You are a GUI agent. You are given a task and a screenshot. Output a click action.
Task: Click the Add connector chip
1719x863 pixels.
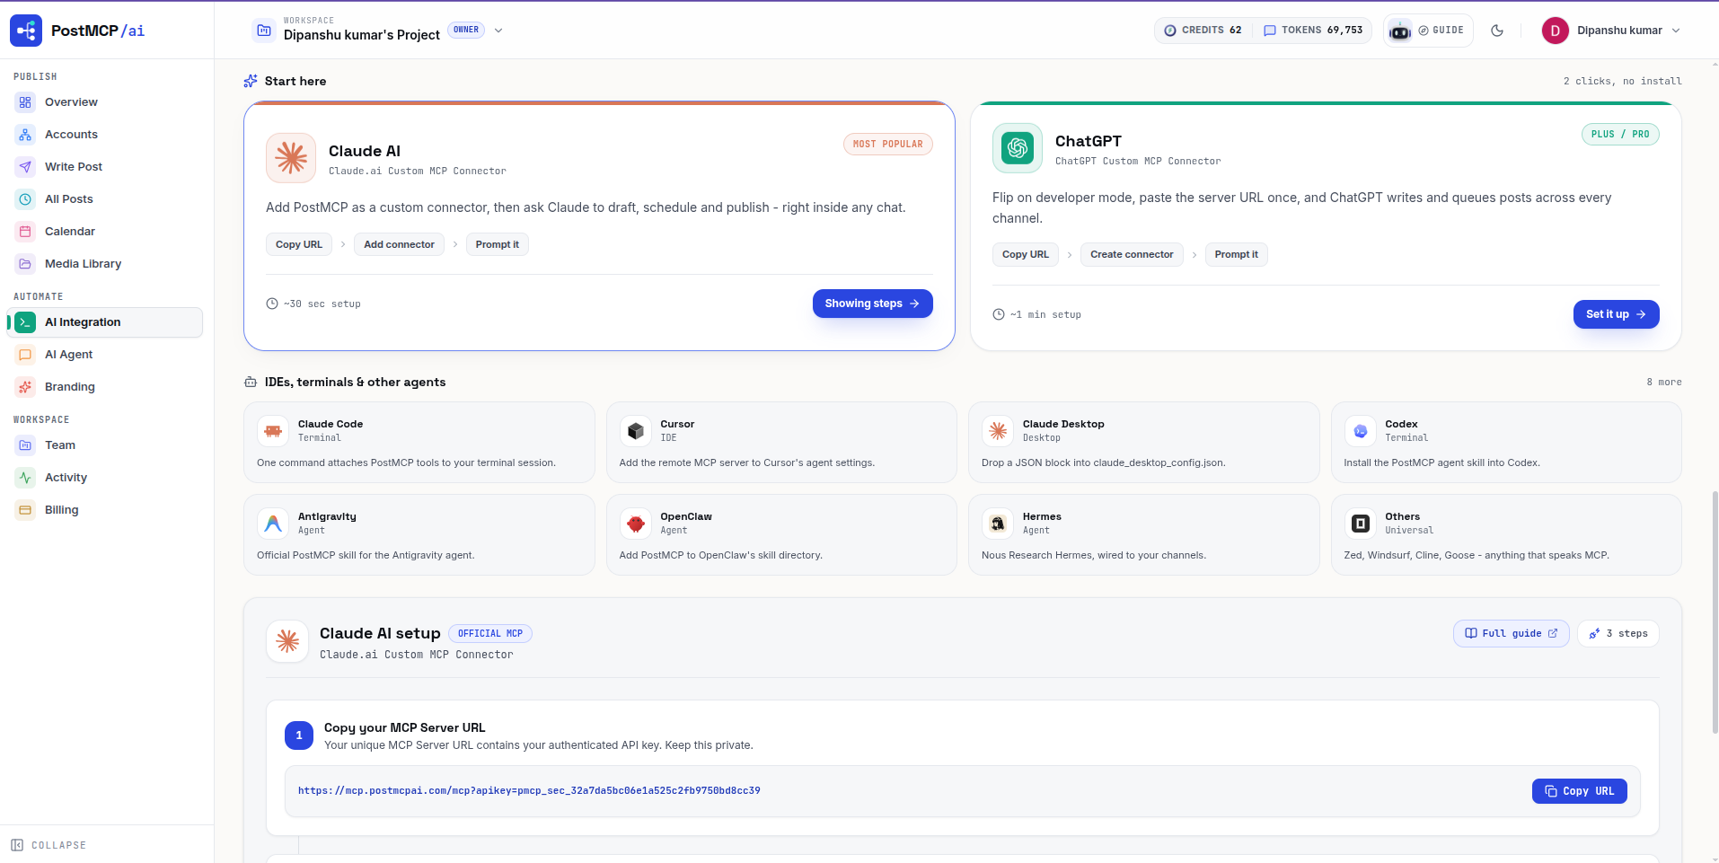point(399,244)
